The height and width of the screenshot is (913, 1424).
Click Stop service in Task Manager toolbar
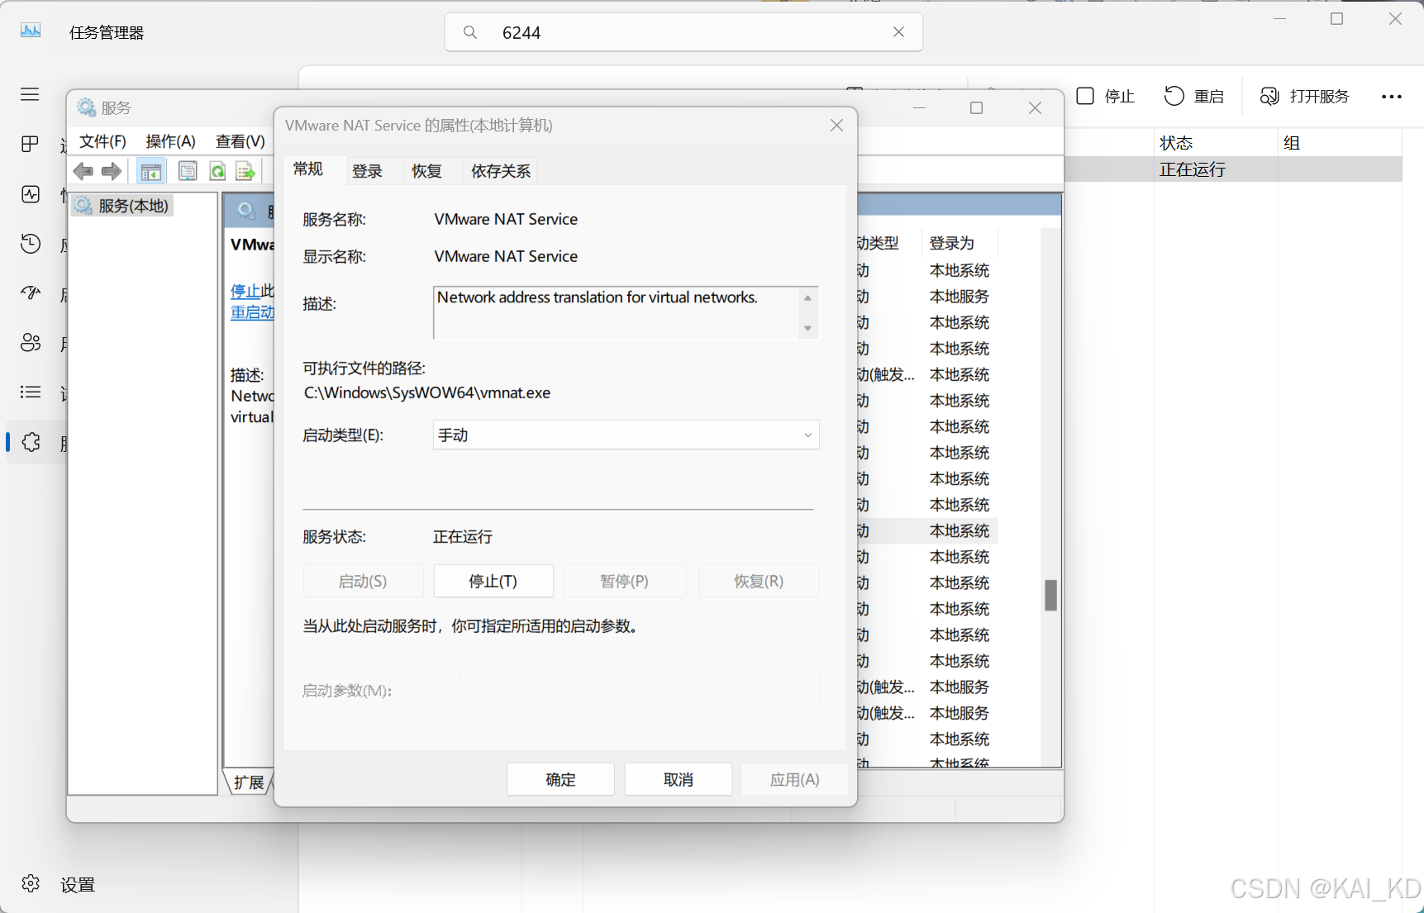click(x=1106, y=96)
